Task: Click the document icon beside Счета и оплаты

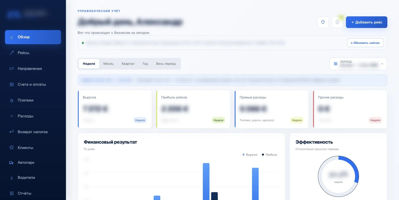Action: 11,84
